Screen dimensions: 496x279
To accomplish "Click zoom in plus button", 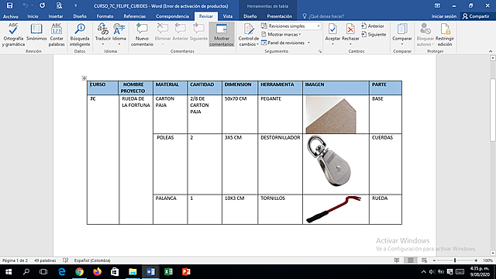I will (476, 260).
